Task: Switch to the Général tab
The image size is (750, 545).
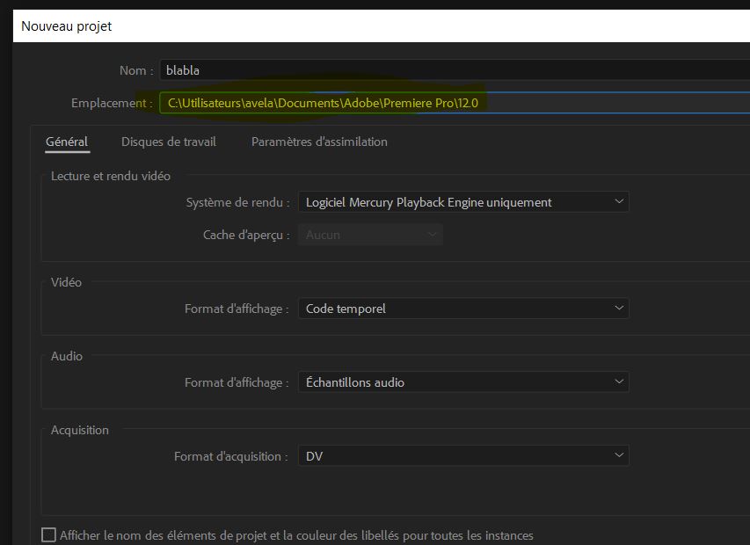Action: 67,142
